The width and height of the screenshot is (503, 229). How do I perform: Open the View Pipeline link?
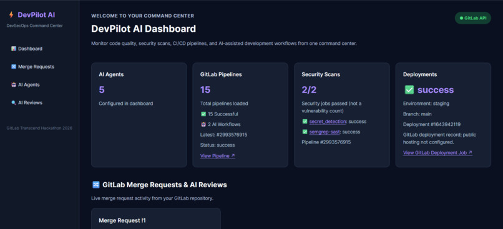point(218,156)
